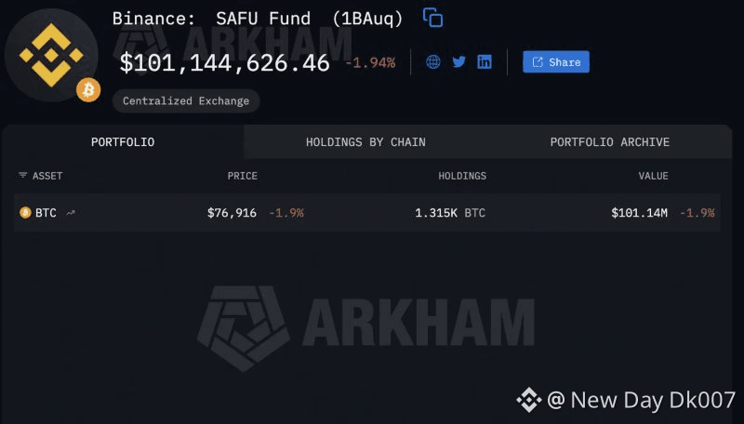Screen dimensions: 744x424
Task: Click the Binance logo avatar
Action: [51, 51]
